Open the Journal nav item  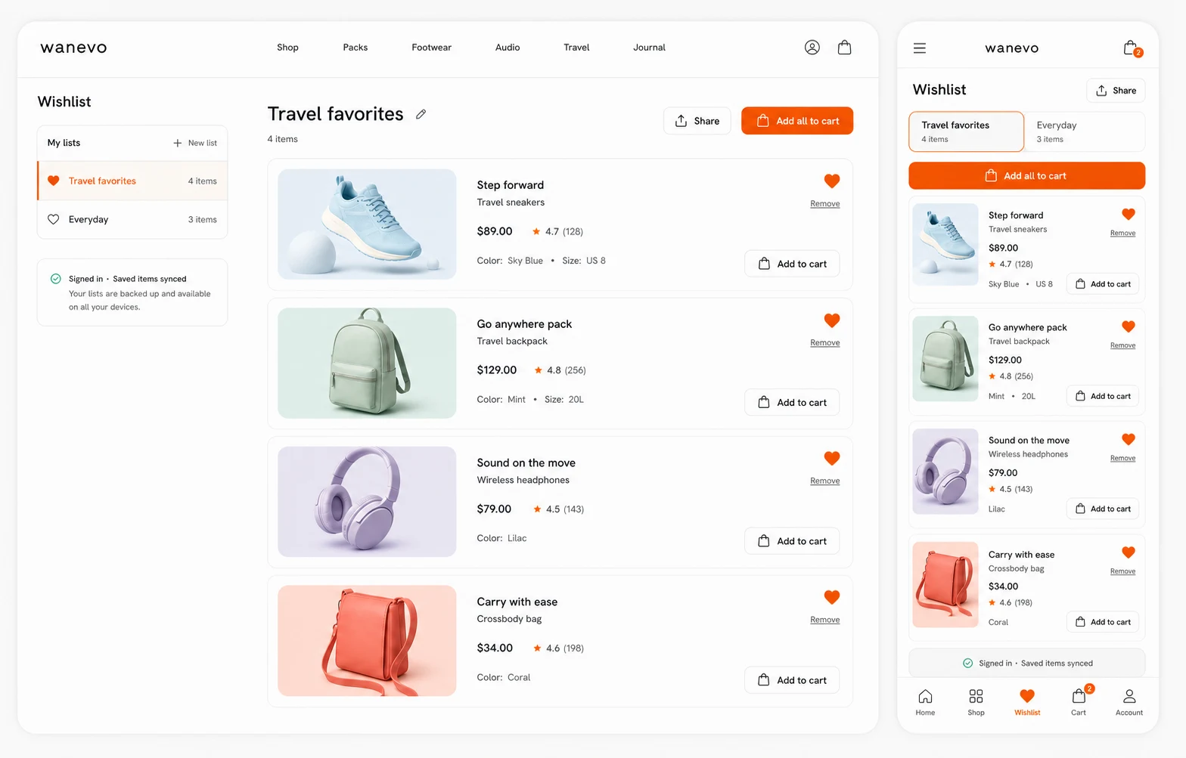pyautogui.click(x=649, y=48)
